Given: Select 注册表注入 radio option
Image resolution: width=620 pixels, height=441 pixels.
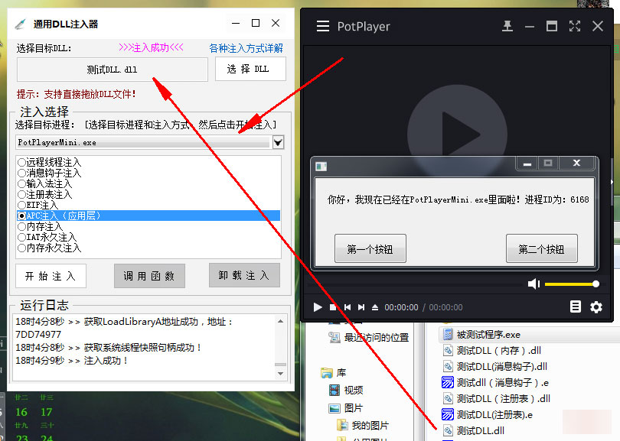Looking at the screenshot, I should click(44, 194).
